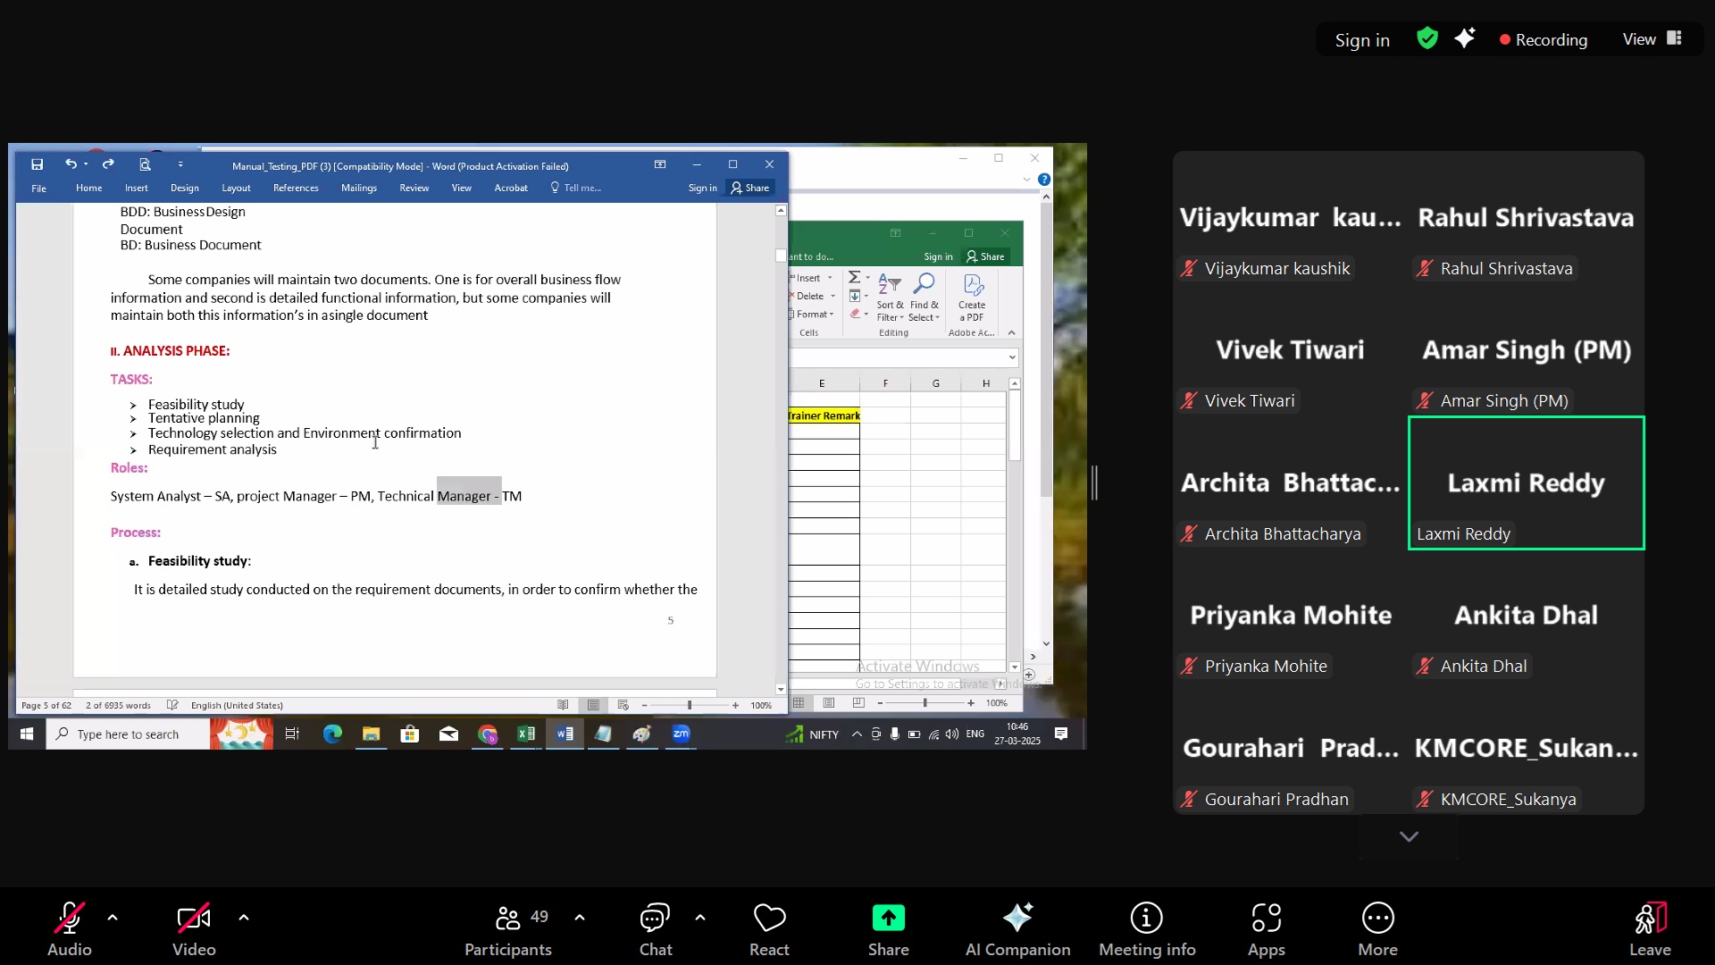Viewport: 1715px width, 965px height.
Task: Select Laxmi Reddy's participant tile
Action: 1526,483
